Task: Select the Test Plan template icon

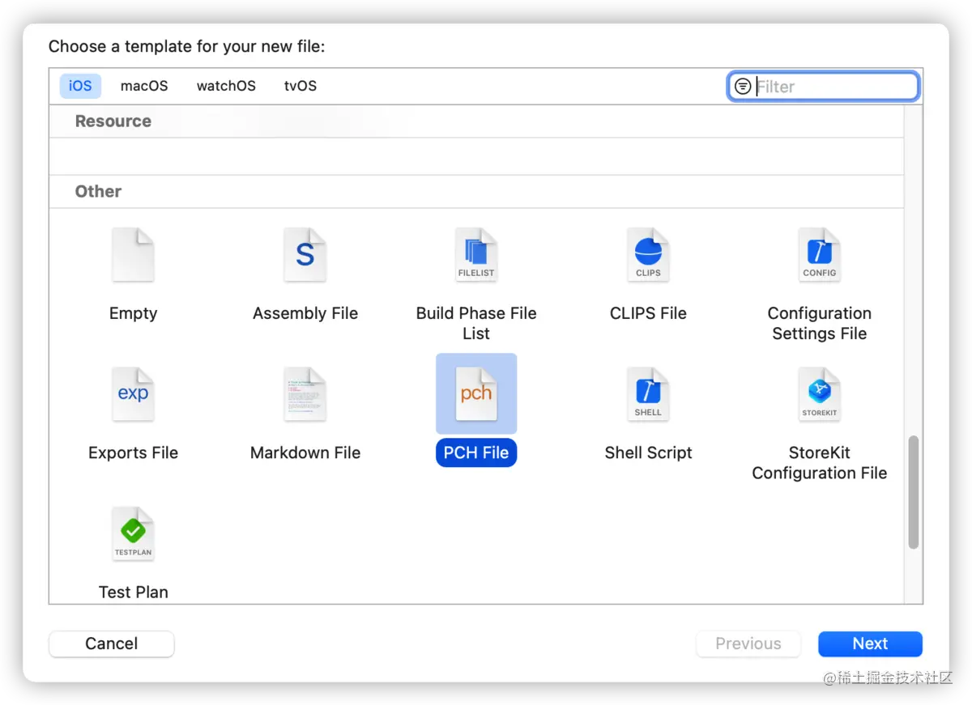Action: coord(133,534)
